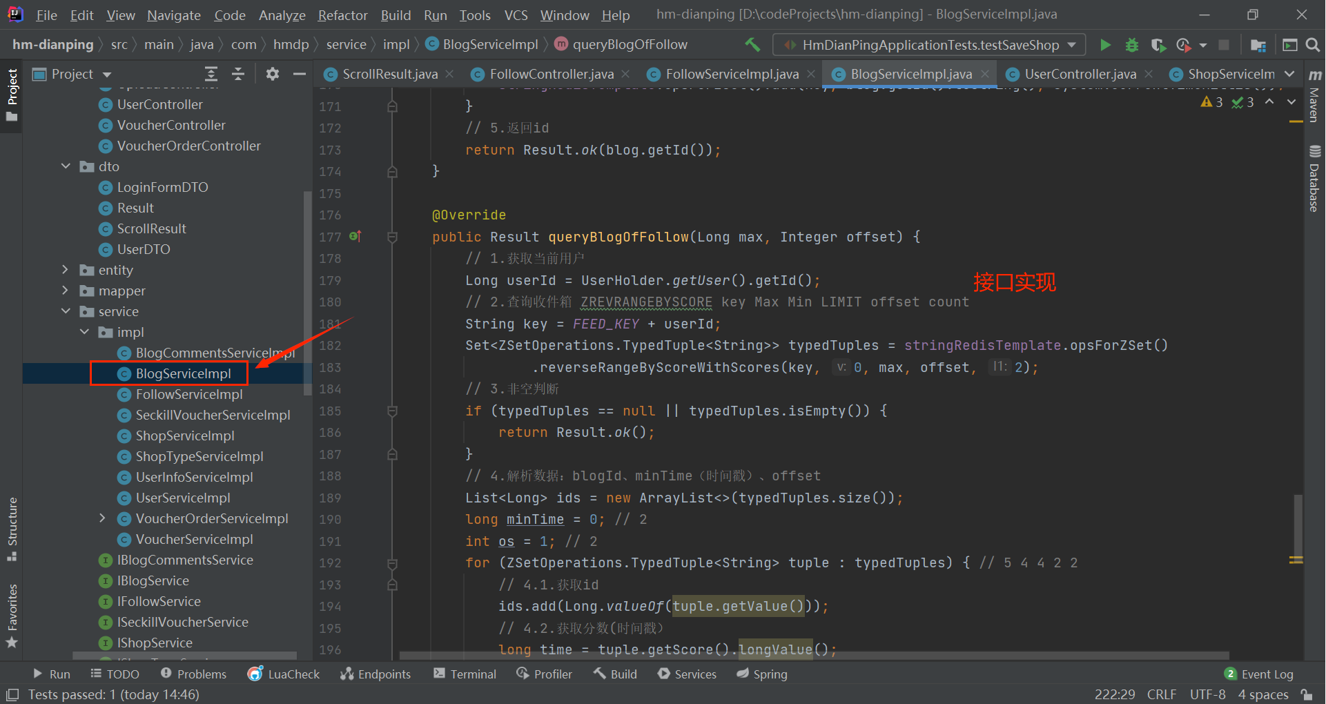The image size is (1326, 704).
Task: Open LuaCheck tool window
Action: tap(284, 674)
